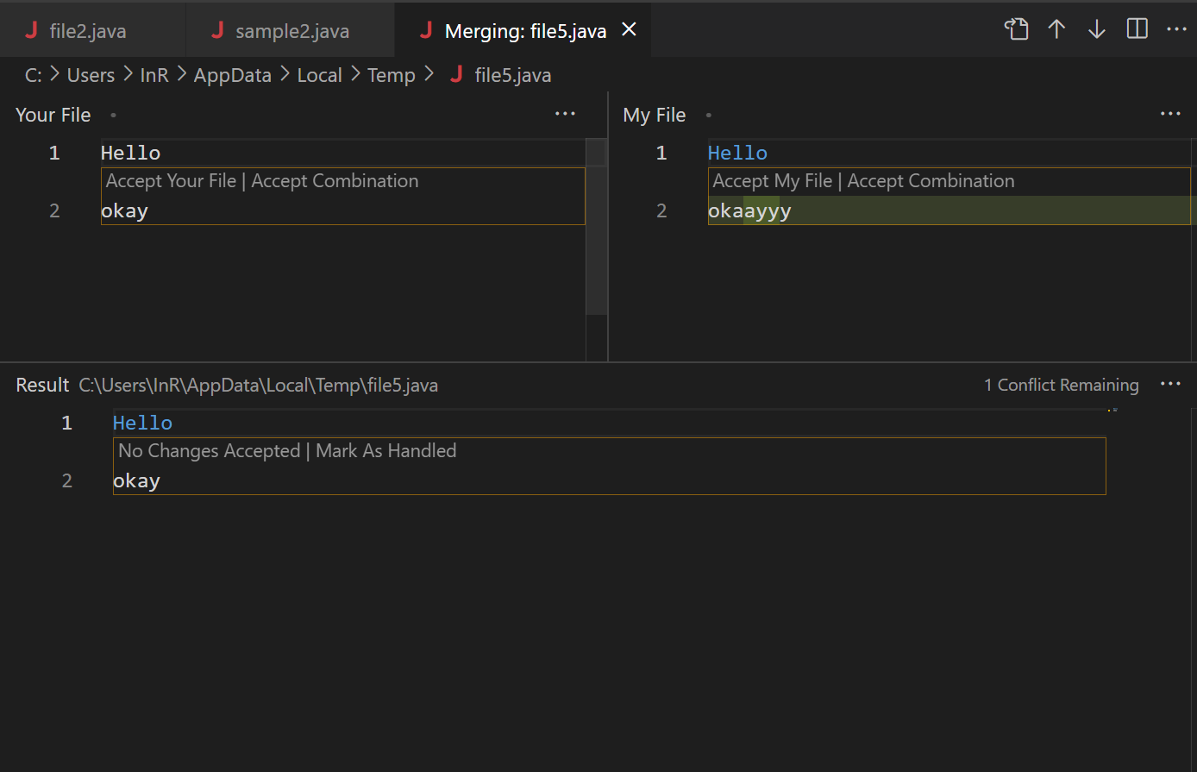Click the Java icon on Merging tab
The width and height of the screenshot is (1197, 772).
click(x=425, y=31)
